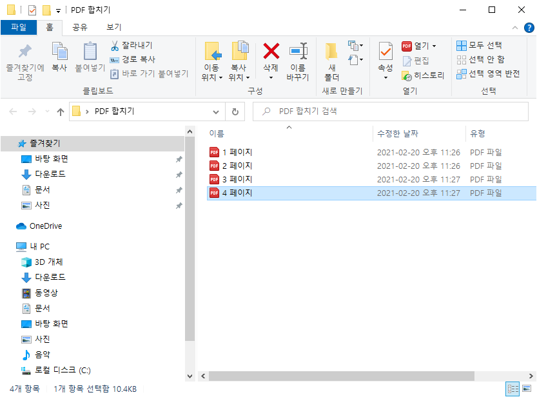The height and width of the screenshot is (397, 537).
Task: Click 열기 (Open) PDF button
Action: point(415,46)
